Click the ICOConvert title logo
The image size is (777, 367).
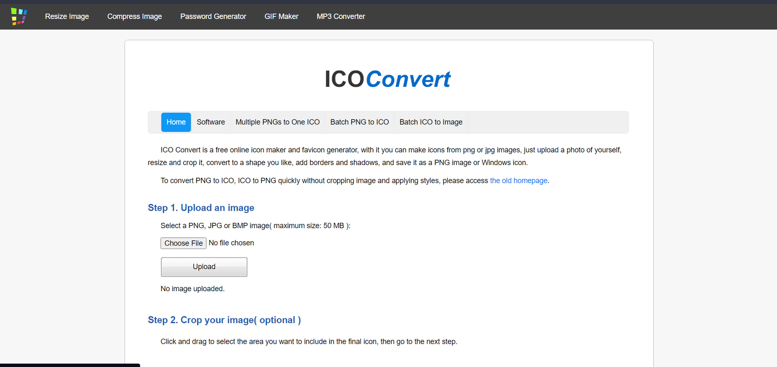tap(388, 79)
